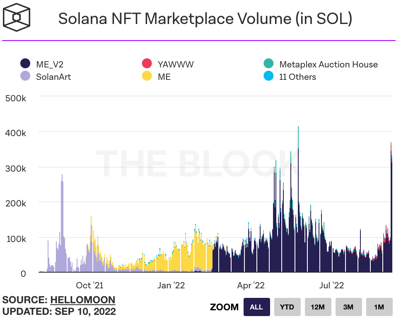The image size is (401, 326).
Task: Switch to the YTD zoom range
Action: (287, 307)
